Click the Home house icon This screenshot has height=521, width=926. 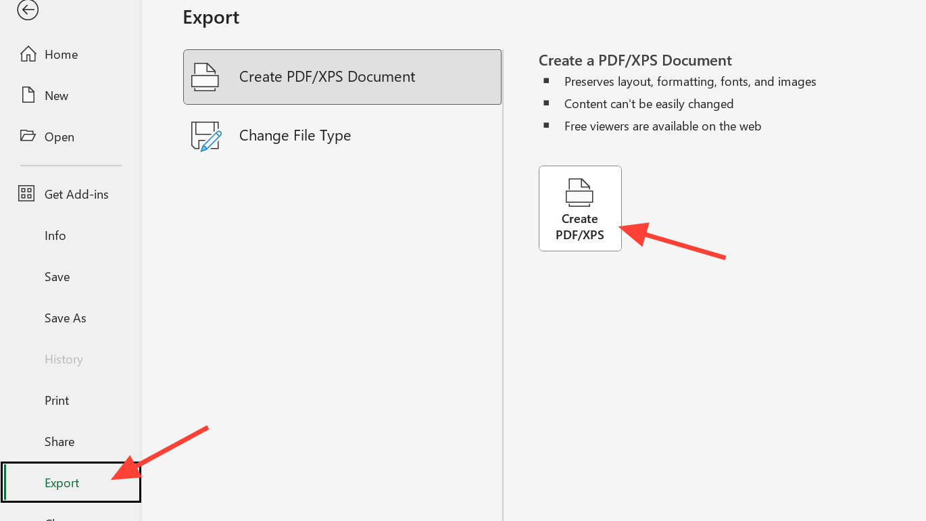(28, 54)
